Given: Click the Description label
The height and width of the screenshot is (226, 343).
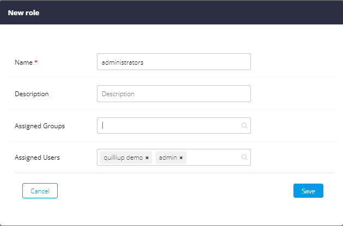Looking at the screenshot, I should [32, 94].
